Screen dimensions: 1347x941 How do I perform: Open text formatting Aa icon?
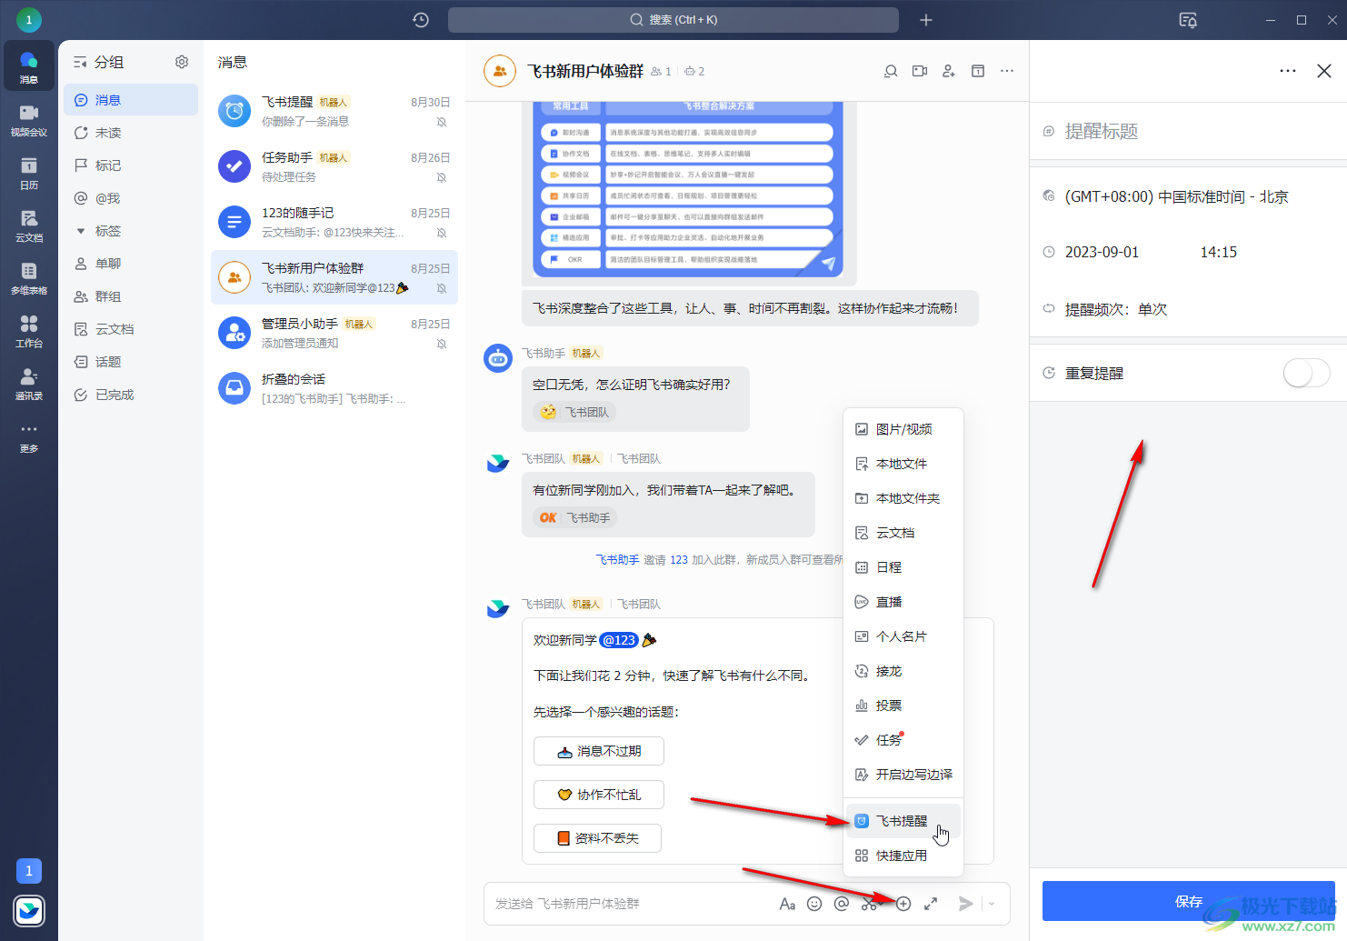[x=787, y=904]
